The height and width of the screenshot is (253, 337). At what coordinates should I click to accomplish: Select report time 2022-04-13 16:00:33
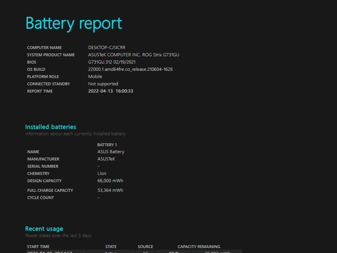coord(110,91)
